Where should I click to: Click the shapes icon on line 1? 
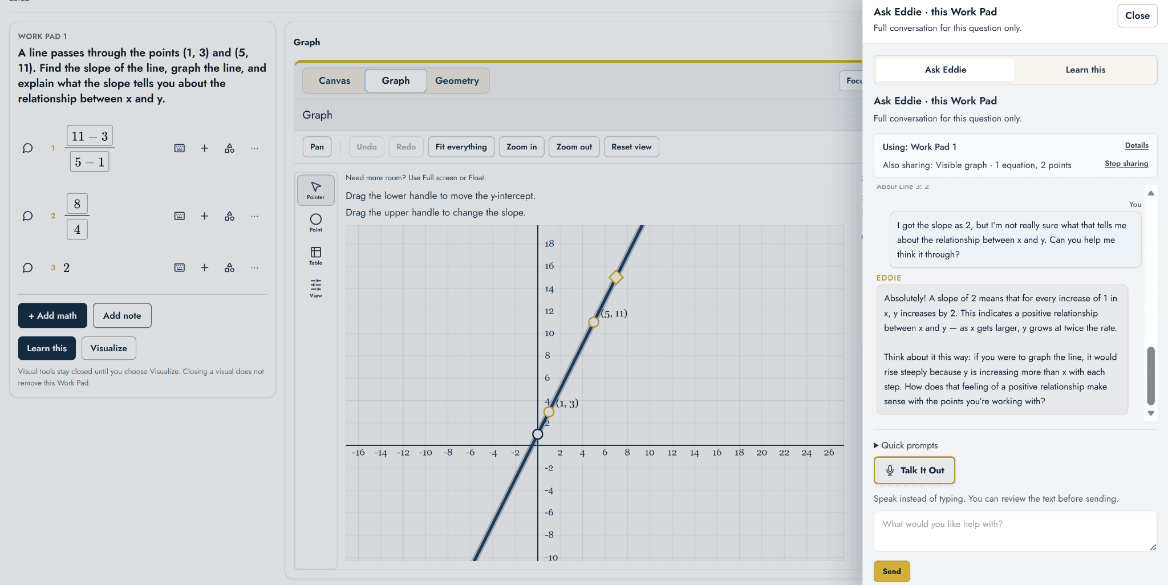(229, 148)
